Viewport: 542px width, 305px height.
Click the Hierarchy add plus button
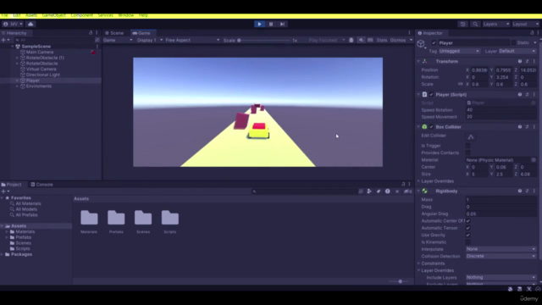pyautogui.click(x=3, y=40)
